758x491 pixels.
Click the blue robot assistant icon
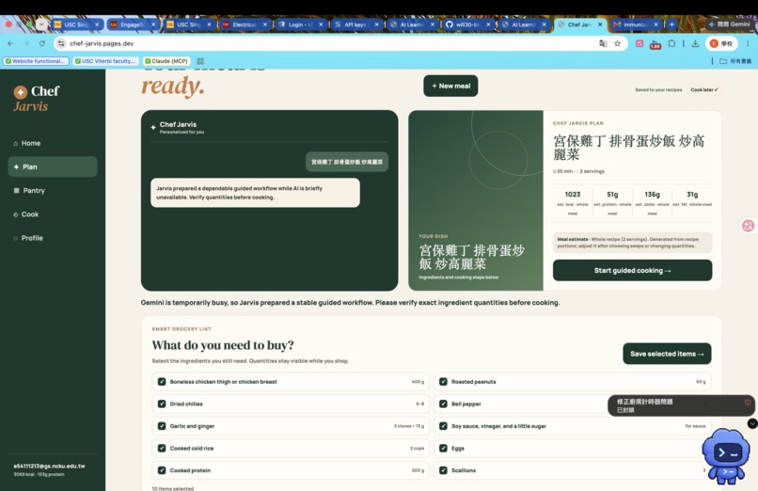point(726,456)
